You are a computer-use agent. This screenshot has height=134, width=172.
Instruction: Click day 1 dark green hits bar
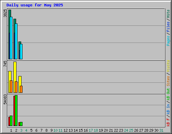(10, 13)
